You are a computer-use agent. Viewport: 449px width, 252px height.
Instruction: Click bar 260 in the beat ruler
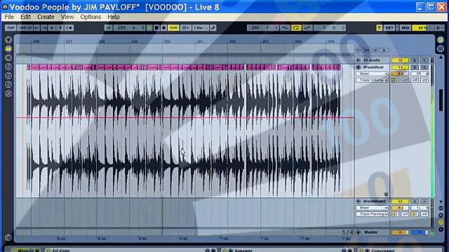pyautogui.click(x=167, y=42)
